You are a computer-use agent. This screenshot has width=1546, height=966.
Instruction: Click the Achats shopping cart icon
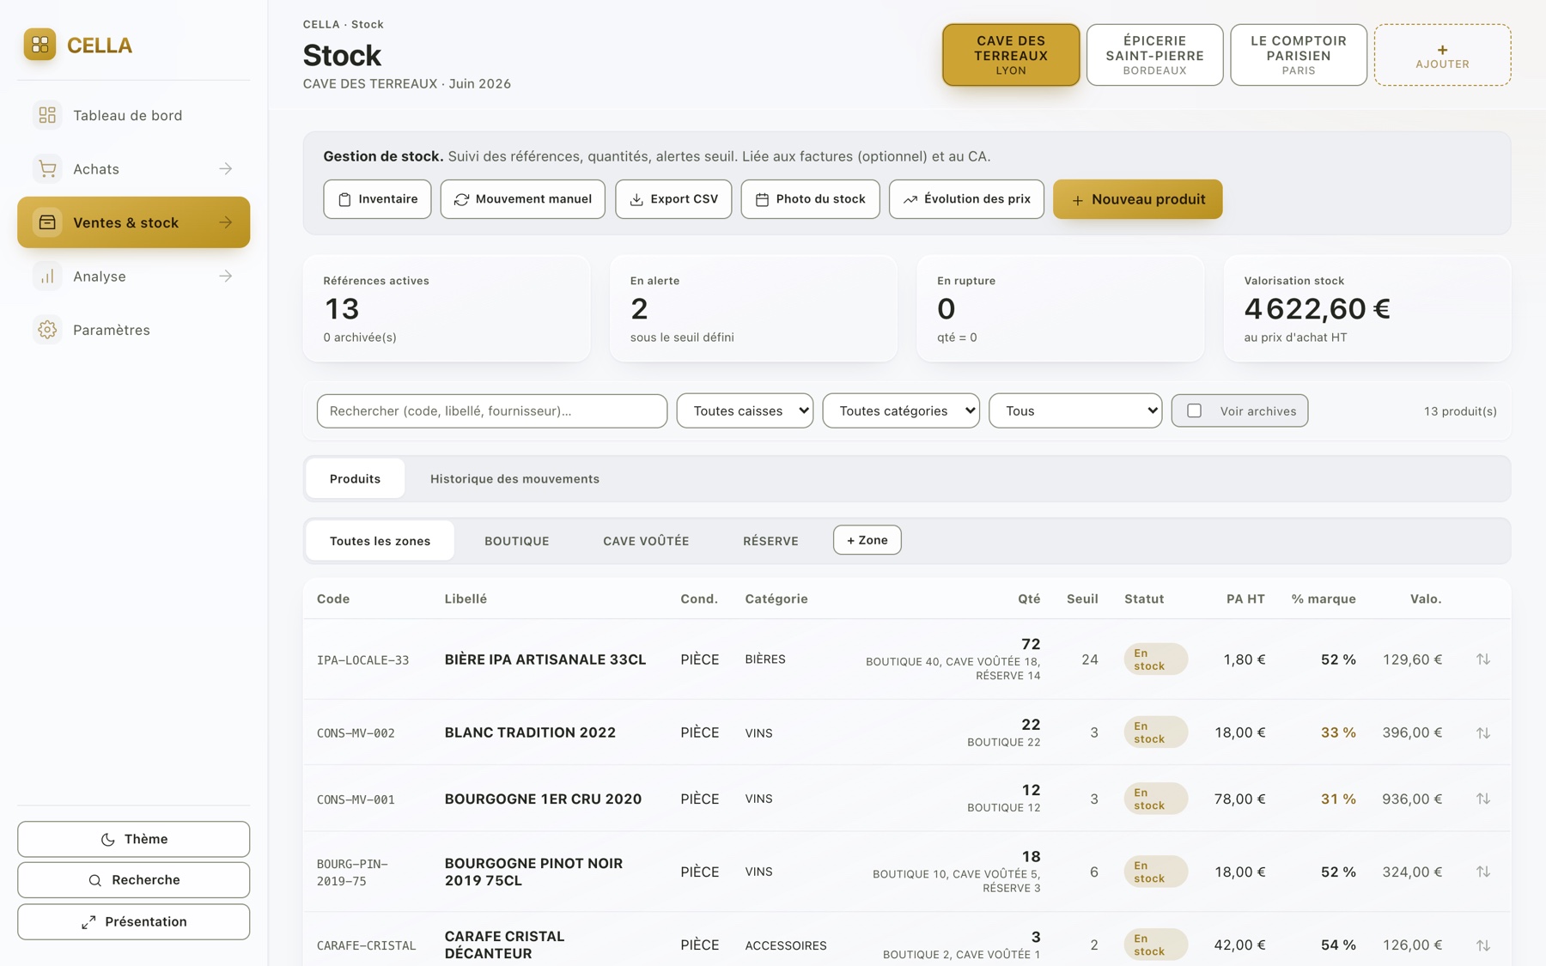click(47, 169)
